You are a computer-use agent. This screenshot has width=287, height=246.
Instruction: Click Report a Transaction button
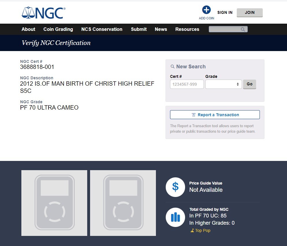pos(215,114)
